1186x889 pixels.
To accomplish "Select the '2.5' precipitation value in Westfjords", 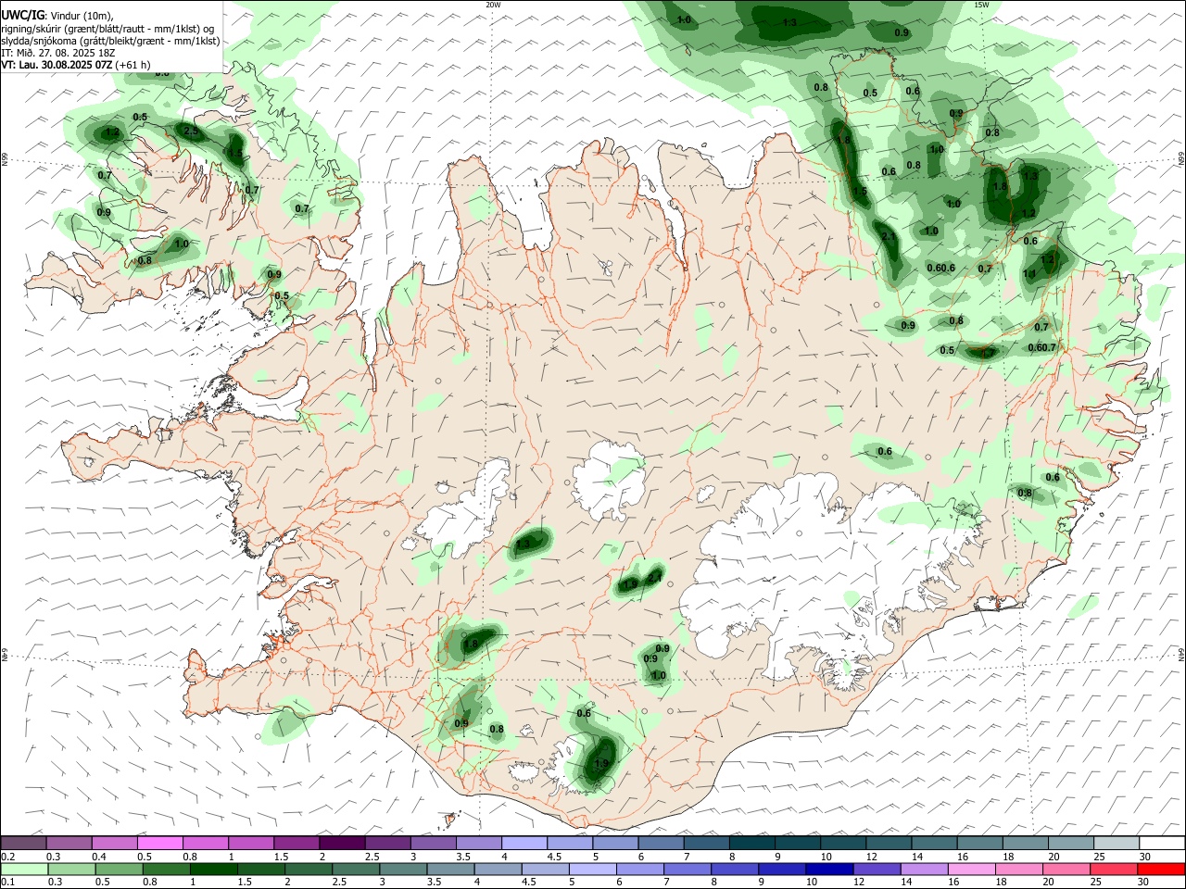I will pyautogui.click(x=191, y=131).
